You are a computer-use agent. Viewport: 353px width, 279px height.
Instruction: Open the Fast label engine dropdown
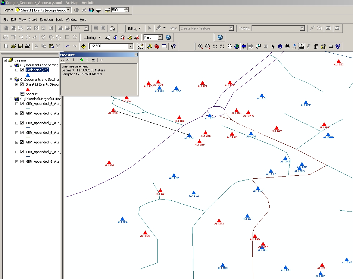(x=160, y=37)
